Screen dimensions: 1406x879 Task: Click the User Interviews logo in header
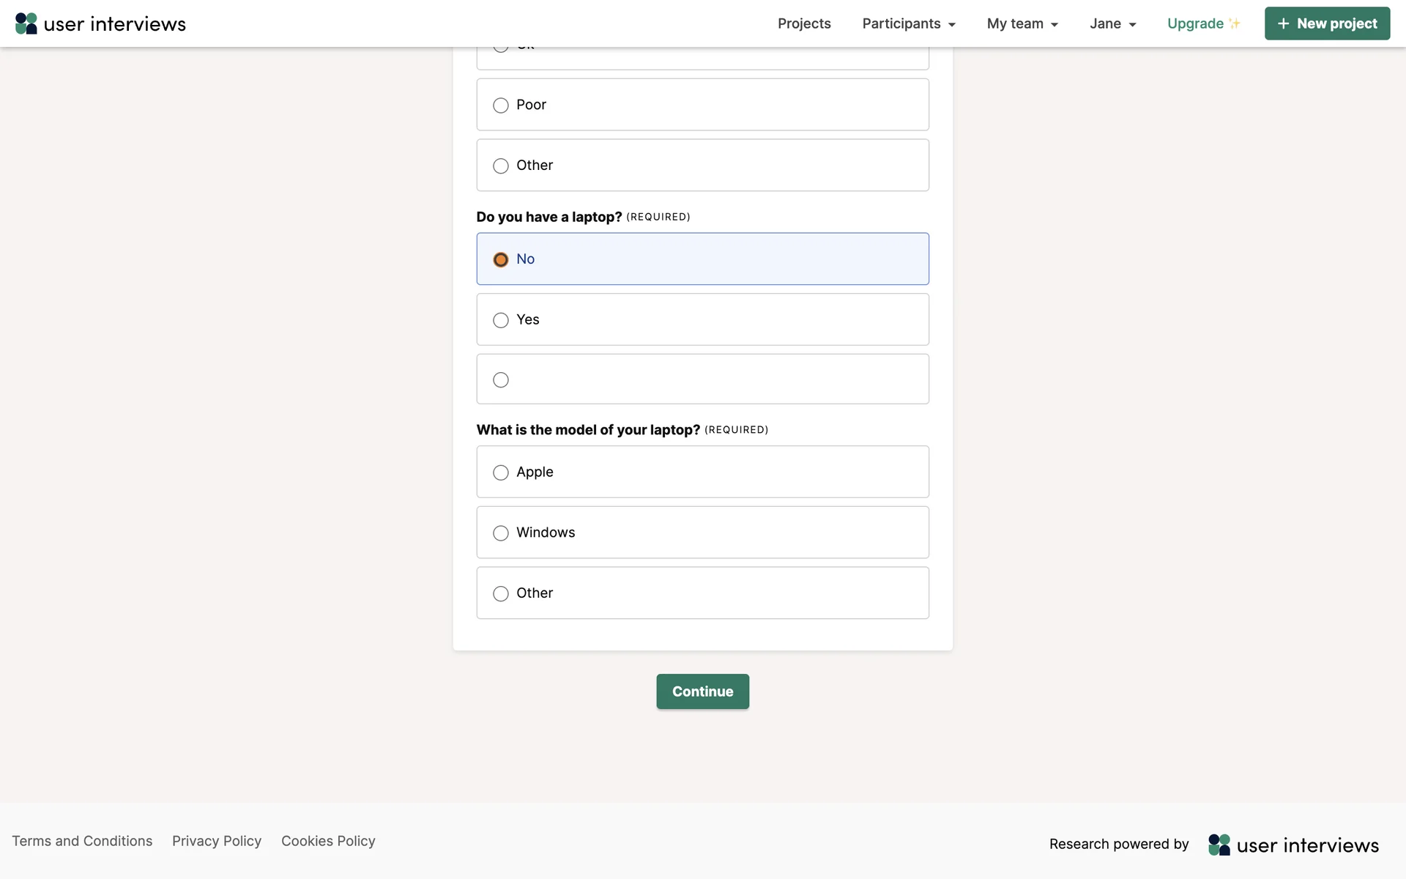[x=100, y=23]
